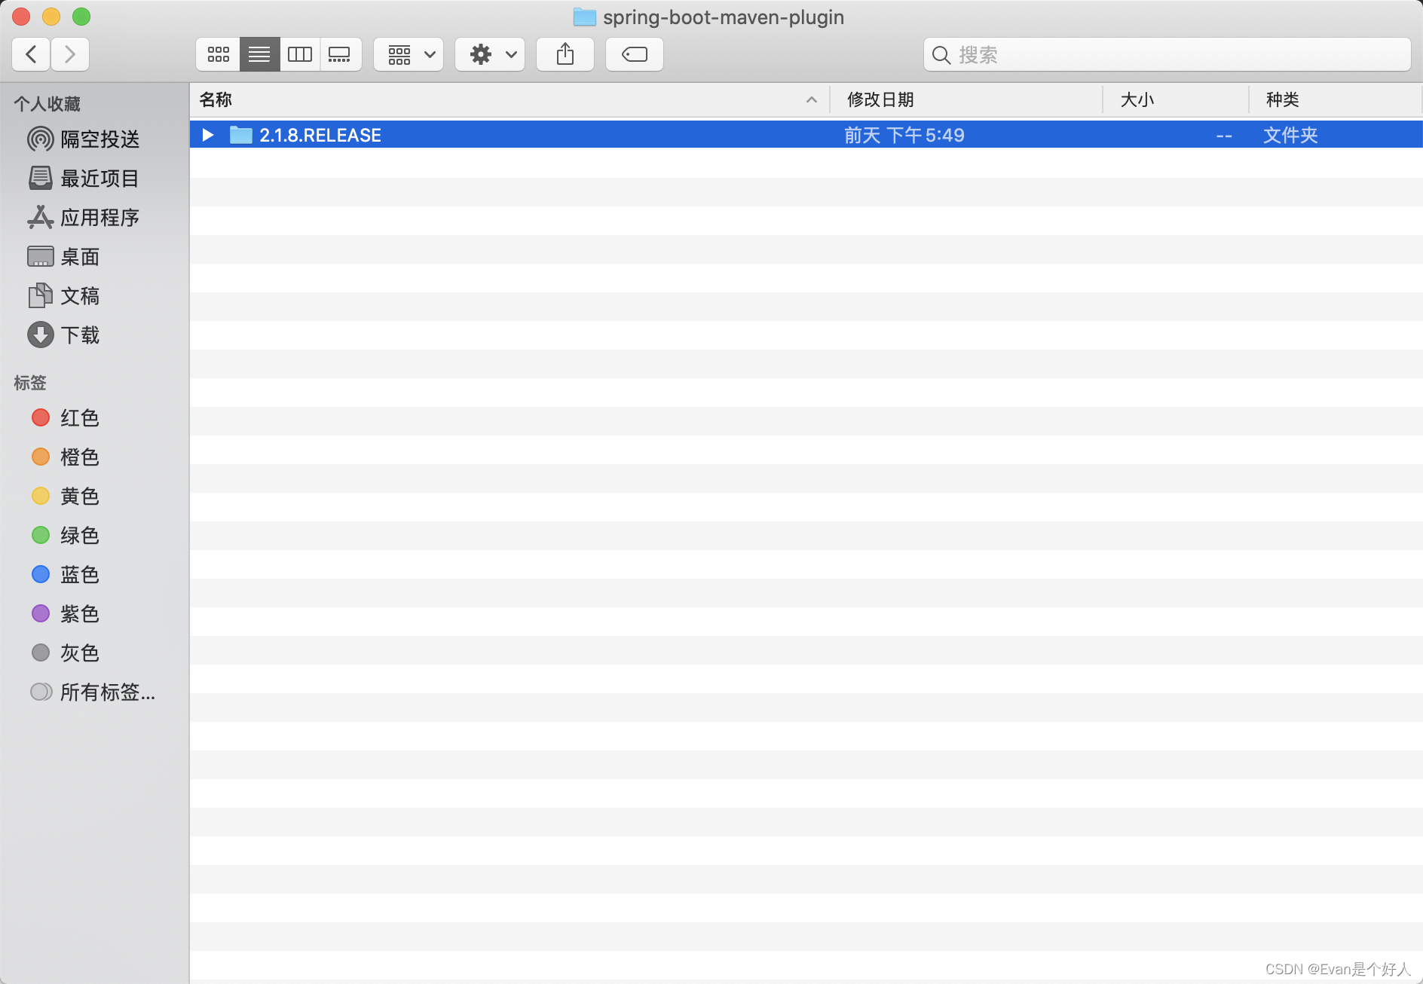Zoom the Finder window with green button
The height and width of the screenshot is (984, 1423).
pyautogui.click(x=81, y=16)
